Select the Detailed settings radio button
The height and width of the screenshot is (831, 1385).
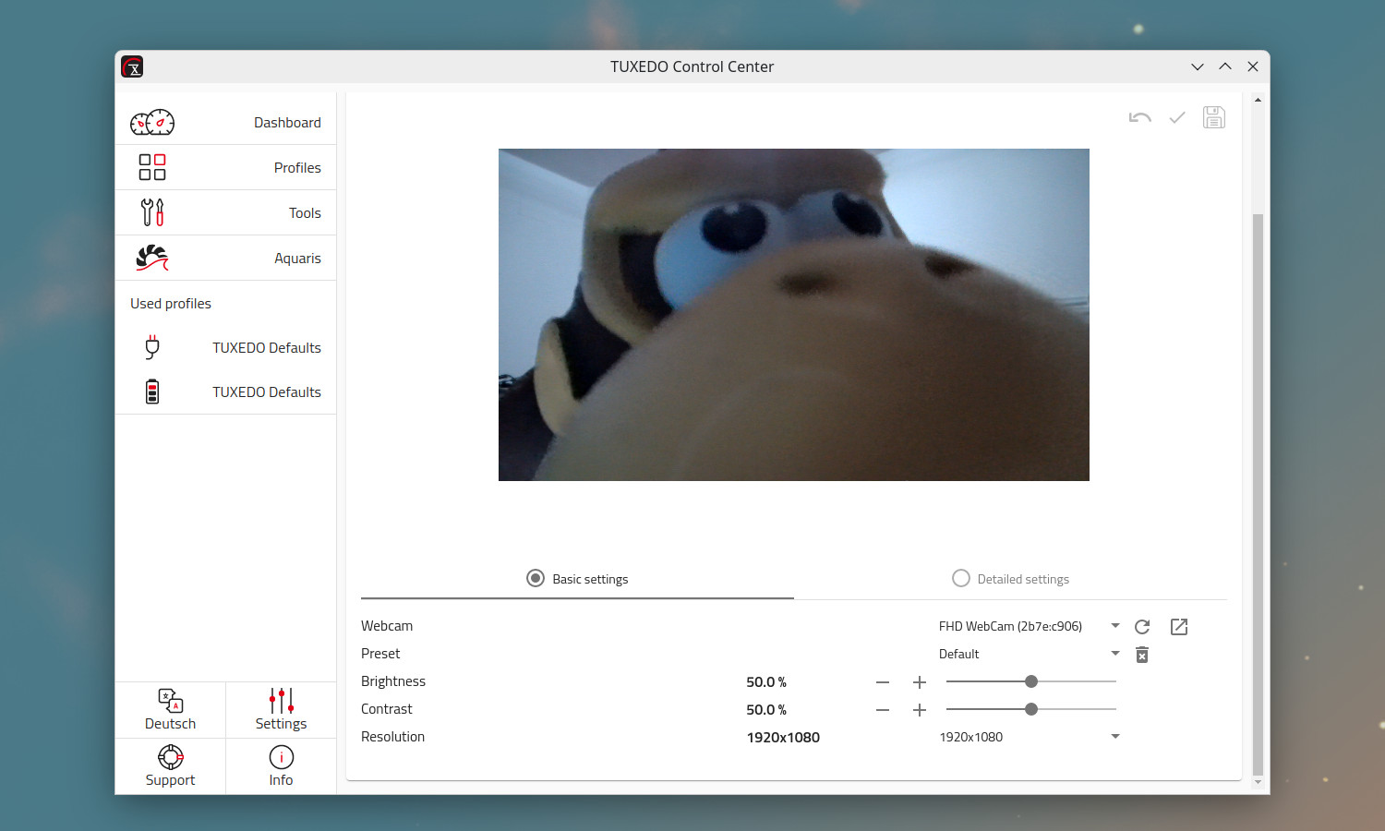(x=961, y=579)
